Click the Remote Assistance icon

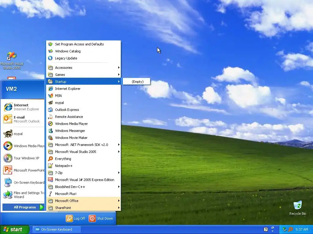[50, 117]
